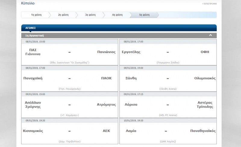The height and width of the screenshot is (147, 241).
Task: Open the Ολυμπιακός team entry
Action: [205, 78]
